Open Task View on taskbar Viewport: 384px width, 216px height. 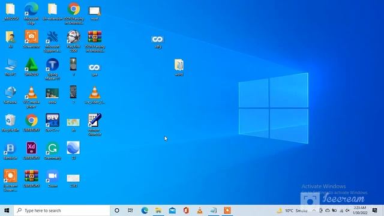(130, 211)
